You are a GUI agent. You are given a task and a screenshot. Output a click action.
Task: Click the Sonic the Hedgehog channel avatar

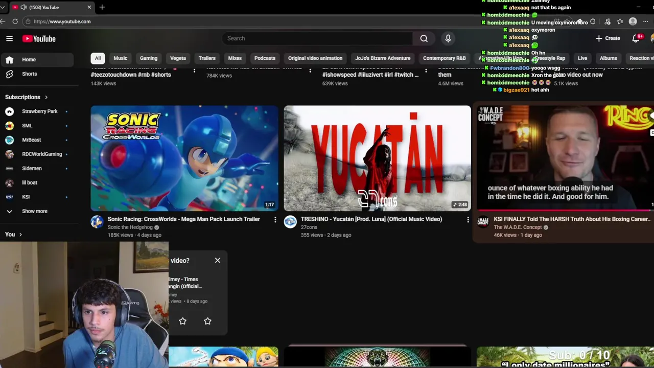pos(97,222)
